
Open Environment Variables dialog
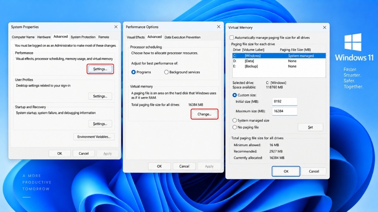94,137
